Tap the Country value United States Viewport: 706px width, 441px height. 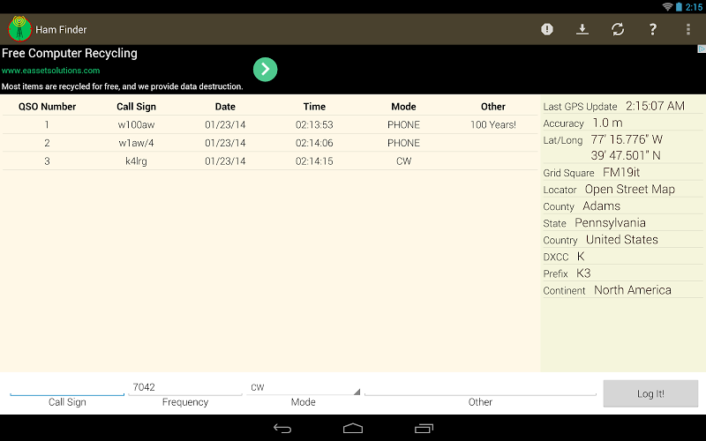point(622,239)
